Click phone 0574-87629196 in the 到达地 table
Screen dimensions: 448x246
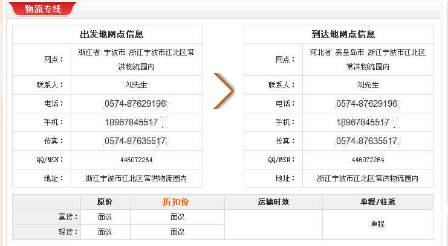tap(367, 104)
